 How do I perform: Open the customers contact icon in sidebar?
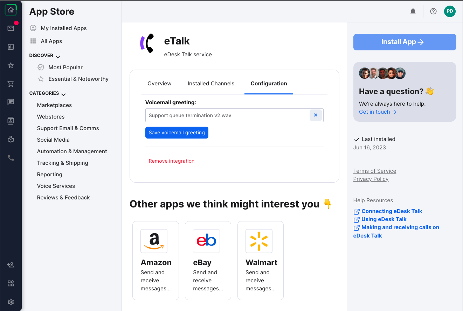pos(11,121)
